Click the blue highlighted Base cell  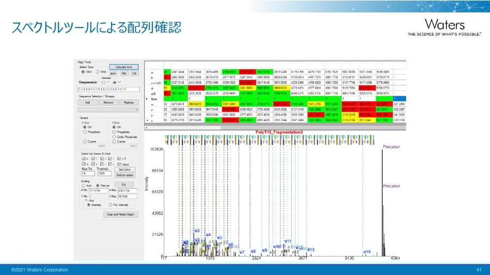tap(400, 99)
